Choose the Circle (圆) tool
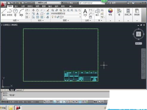The width and height of the screenshot is (147, 110). pos(15,12)
